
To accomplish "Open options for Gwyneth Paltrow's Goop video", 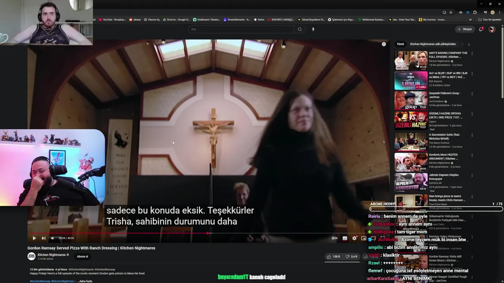I will pyautogui.click(x=472, y=94).
